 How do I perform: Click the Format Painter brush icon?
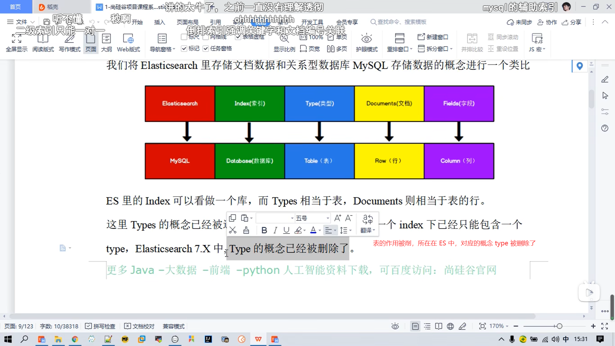click(246, 230)
